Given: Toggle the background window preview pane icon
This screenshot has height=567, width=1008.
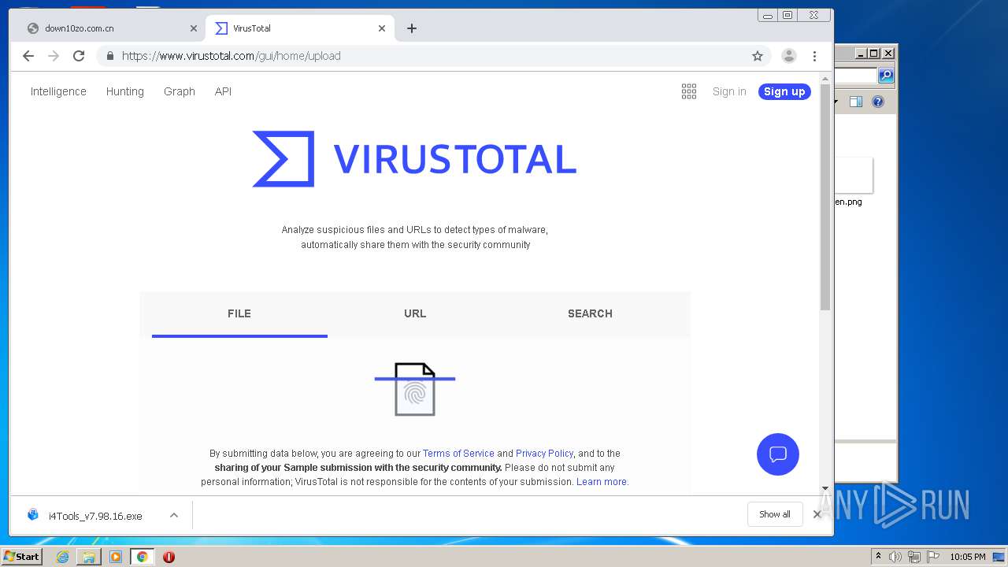Looking at the screenshot, I should tap(856, 102).
